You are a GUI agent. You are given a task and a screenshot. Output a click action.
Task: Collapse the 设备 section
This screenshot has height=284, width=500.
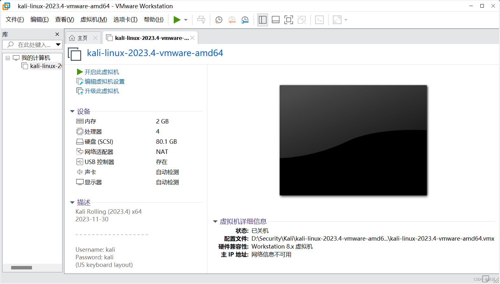72,111
